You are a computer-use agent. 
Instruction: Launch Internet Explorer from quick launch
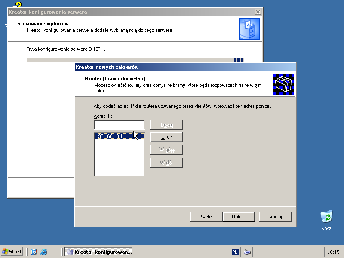tap(44, 252)
